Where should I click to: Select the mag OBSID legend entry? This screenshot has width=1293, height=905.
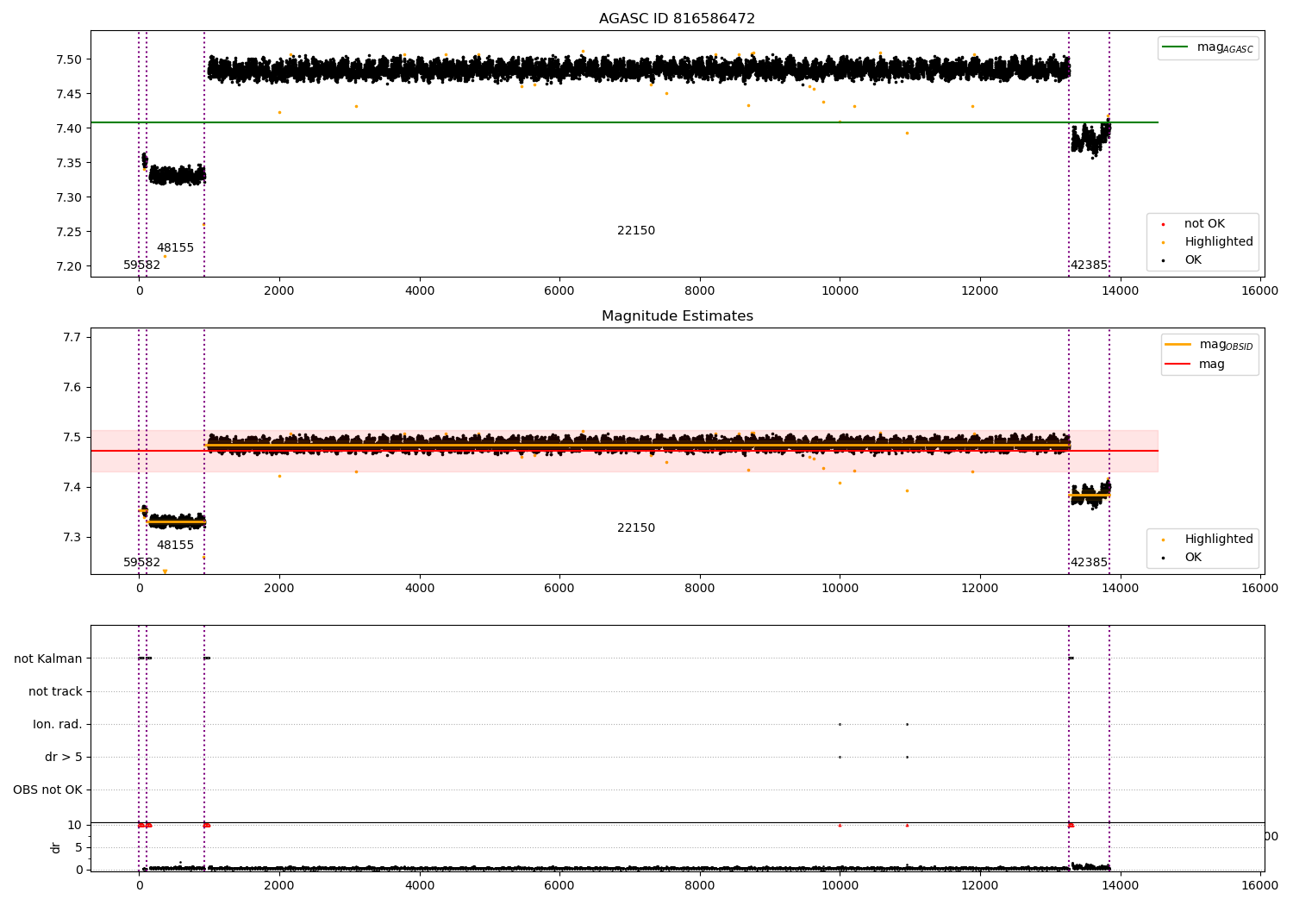coord(1209,345)
